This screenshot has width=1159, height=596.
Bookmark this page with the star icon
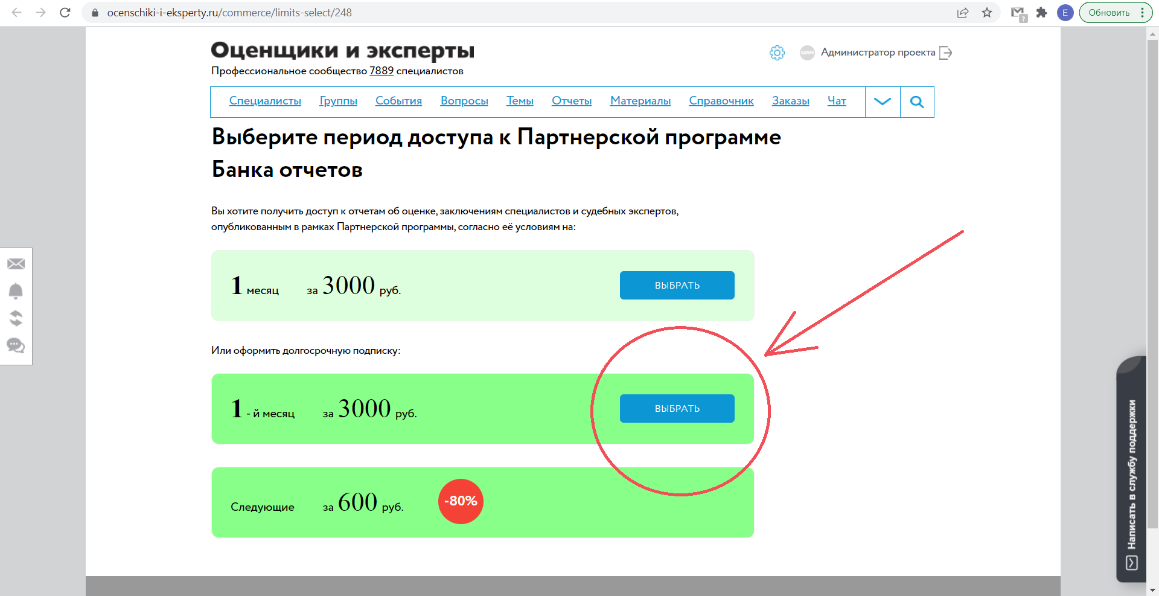point(987,13)
